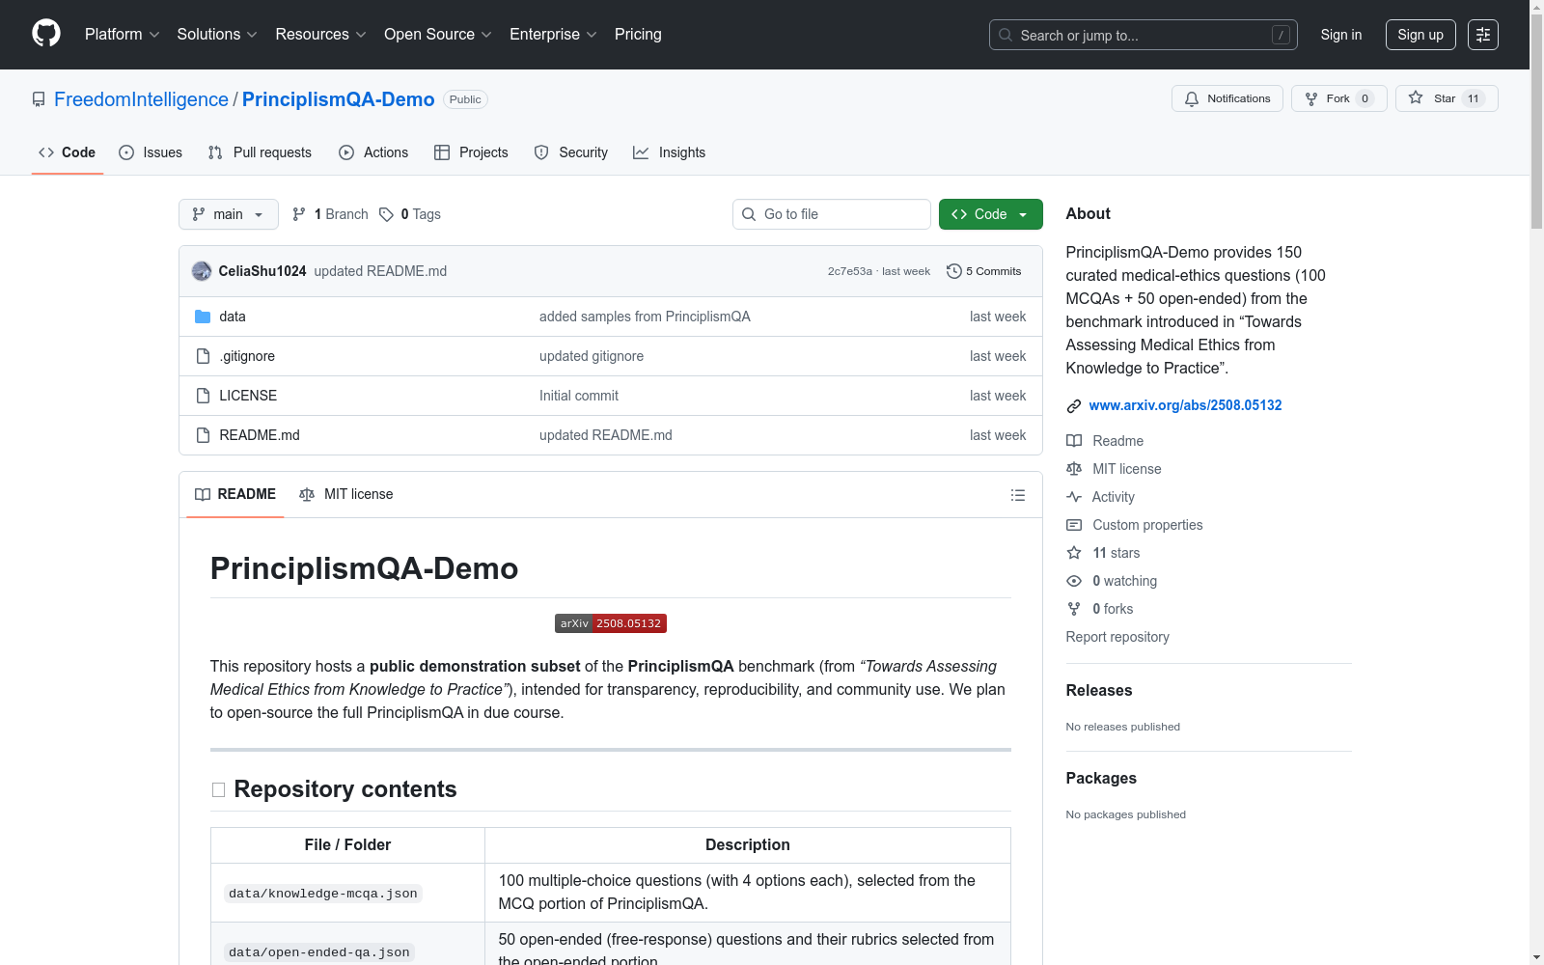Click the Star icon
Image resolution: width=1544 pixels, height=965 pixels.
click(1416, 97)
